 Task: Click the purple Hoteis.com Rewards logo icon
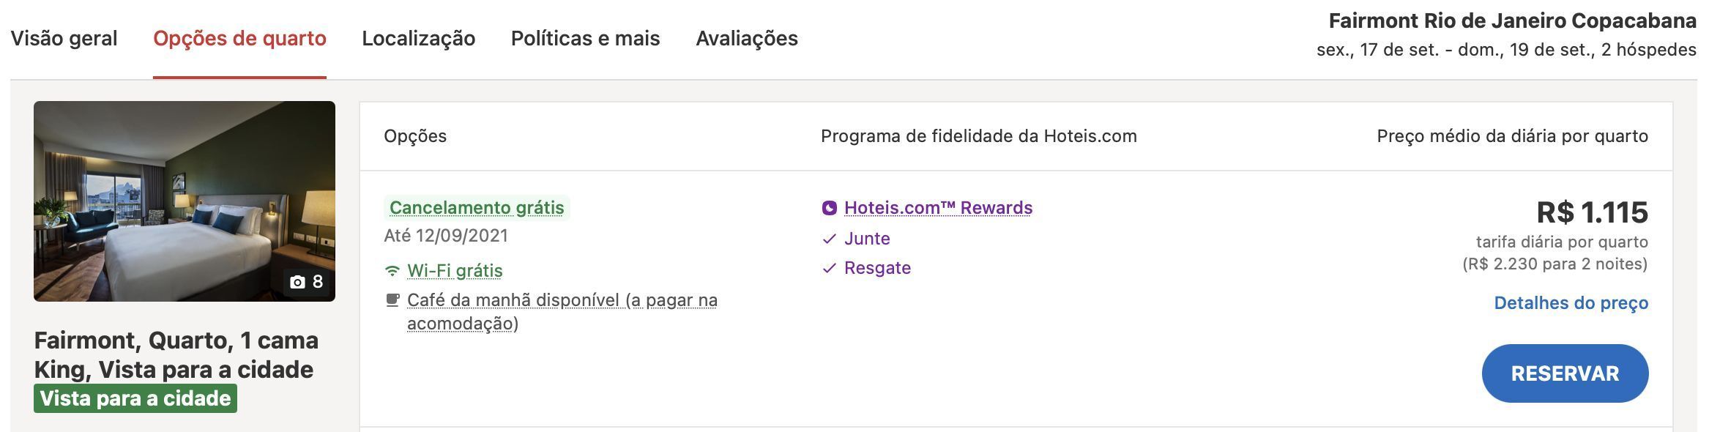pyautogui.click(x=829, y=208)
